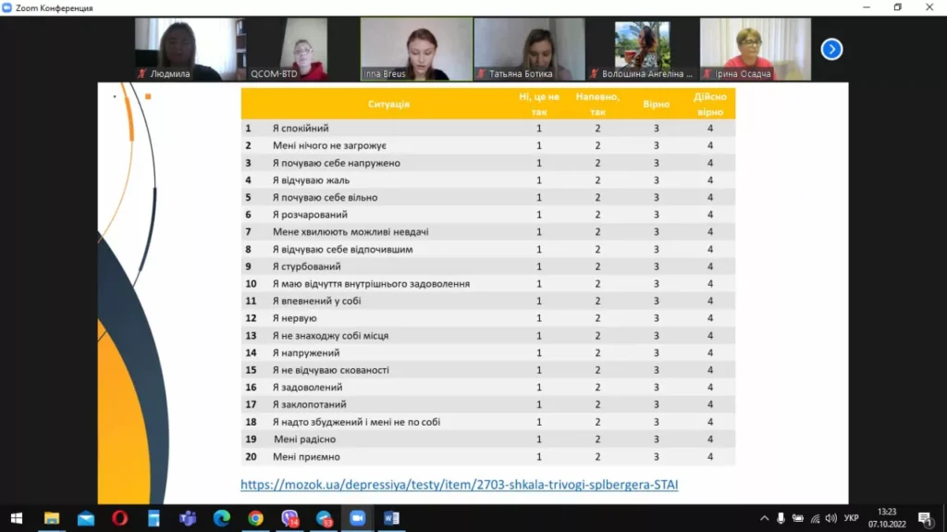Select the row "Мені нічого не загрожує"
This screenshot has height=532, width=947.
coord(488,145)
